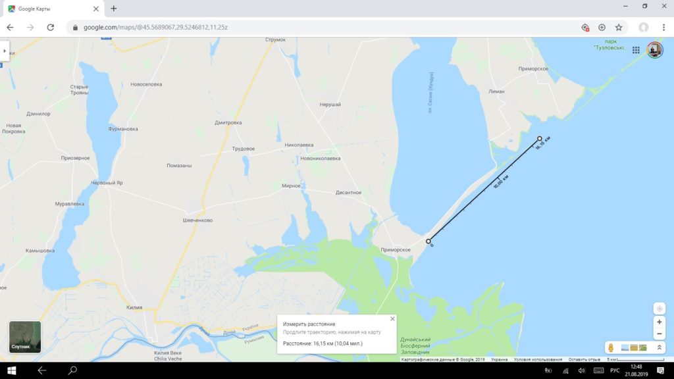
Task: Click the map scale bar showing 5 км
Action: pyautogui.click(x=635, y=359)
